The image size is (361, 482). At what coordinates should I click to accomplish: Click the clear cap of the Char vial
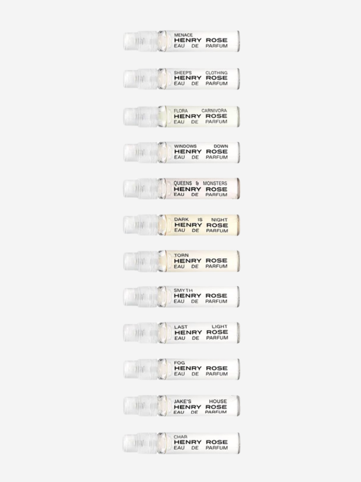141,443
